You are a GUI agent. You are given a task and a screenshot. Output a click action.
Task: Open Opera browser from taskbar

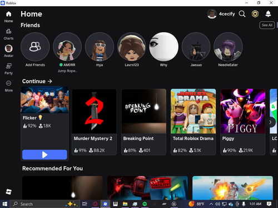point(95,204)
